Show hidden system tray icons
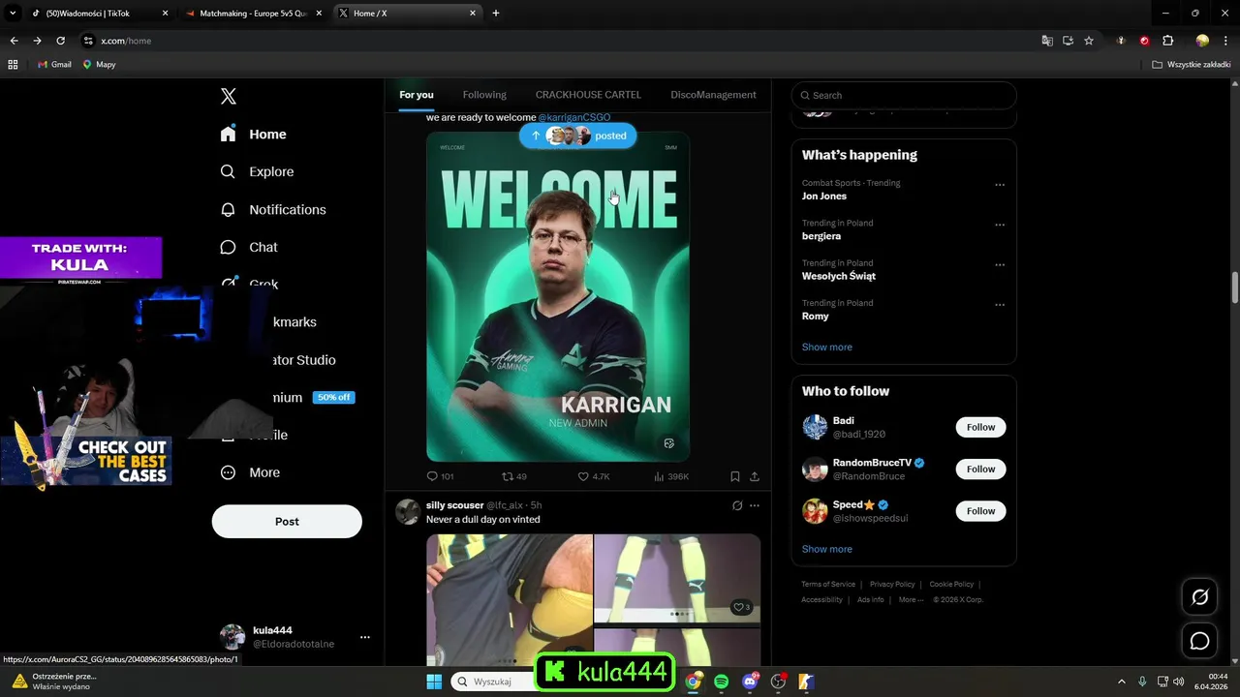 pos(1122,682)
